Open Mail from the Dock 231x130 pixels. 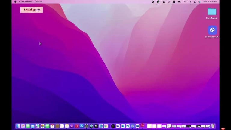tap(33, 126)
